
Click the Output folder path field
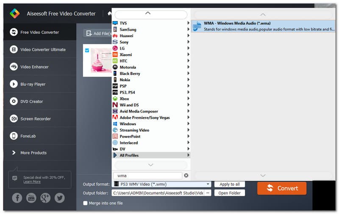pos(158,193)
